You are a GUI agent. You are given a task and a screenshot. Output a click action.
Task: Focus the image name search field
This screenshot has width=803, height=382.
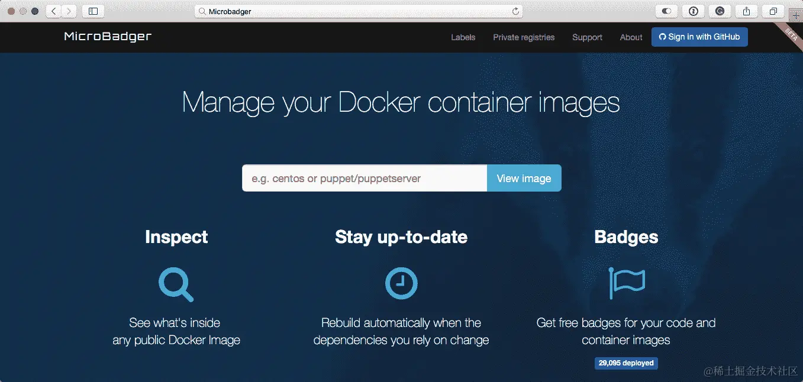[365, 178]
